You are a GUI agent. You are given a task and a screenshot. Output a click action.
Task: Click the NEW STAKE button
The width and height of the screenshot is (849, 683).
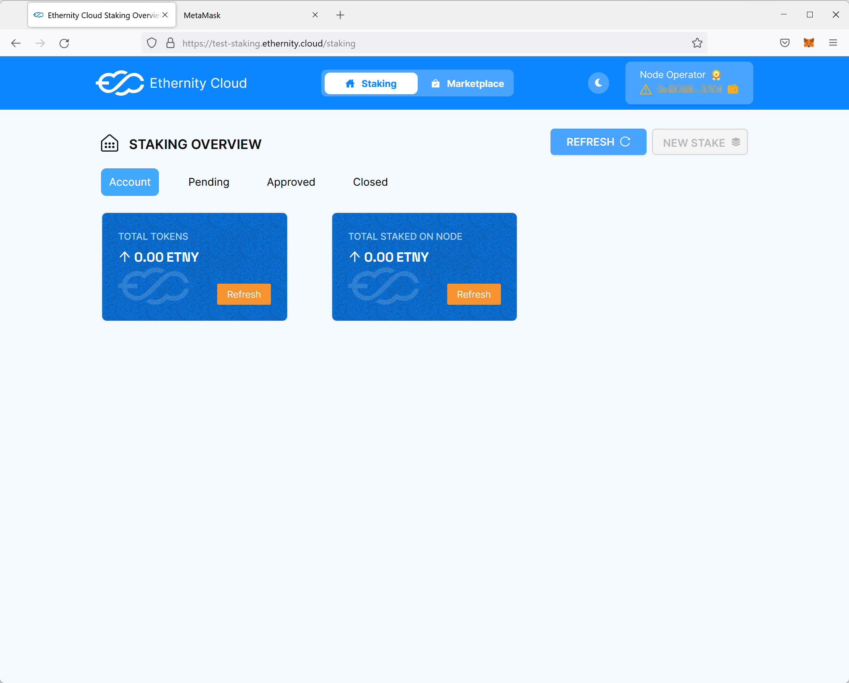point(699,142)
